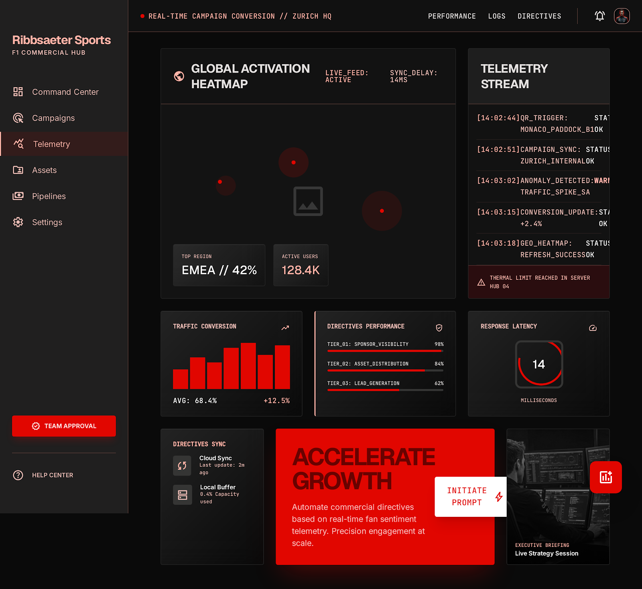Viewport: 642px width, 589px height.
Task: Click the trending-up icon in Traffic Conversion
Action: tap(285, 328)
